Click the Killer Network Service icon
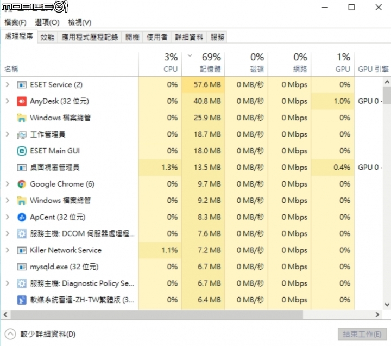391x346 pixels. pos(22,250)
